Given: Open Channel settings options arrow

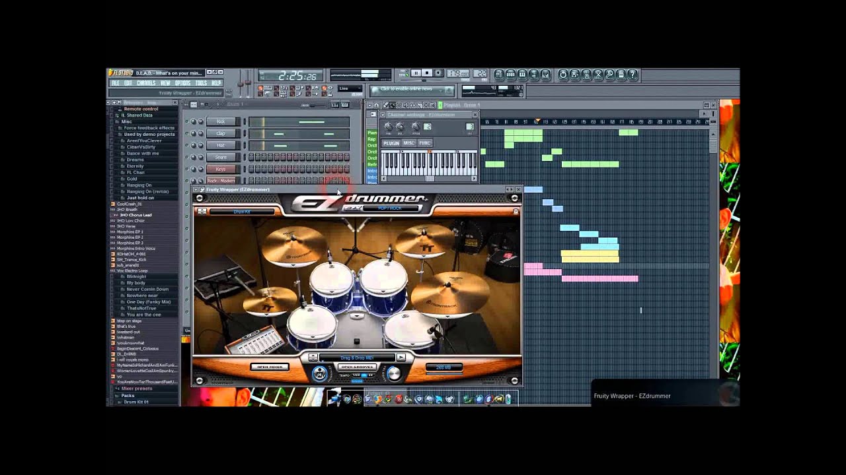Looking at the screenshot, I should click(x=383, y=115).
